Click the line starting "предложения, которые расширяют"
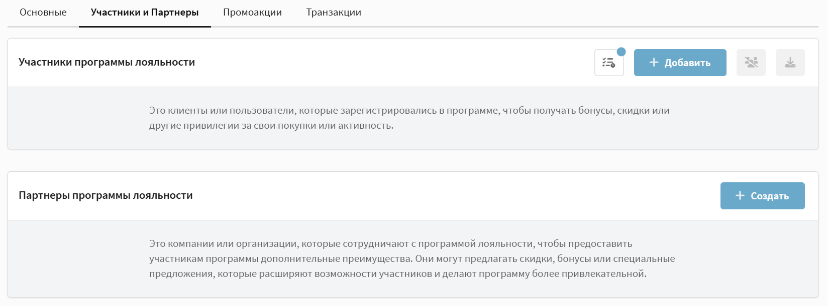Image resolution: width=827 pixels, height=306 pixels. [x=397, y=274]
